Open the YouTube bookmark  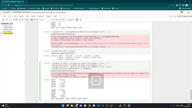[x=12, y=8]
